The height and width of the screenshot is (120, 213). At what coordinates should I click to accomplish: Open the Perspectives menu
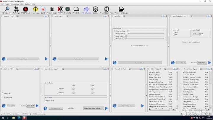tap(14, 4)
